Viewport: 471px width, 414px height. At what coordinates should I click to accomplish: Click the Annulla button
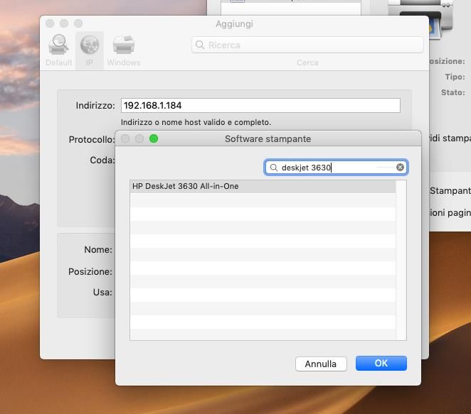coord(321,364)
